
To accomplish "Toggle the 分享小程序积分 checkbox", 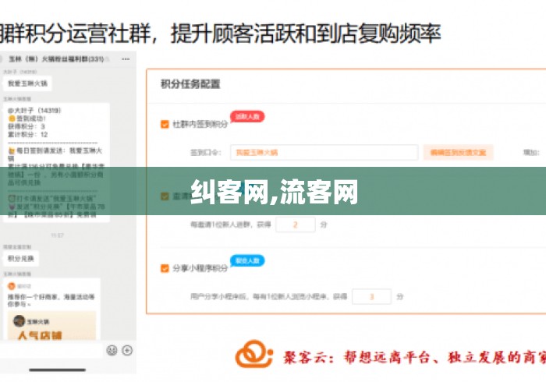I will pos(165,268).
